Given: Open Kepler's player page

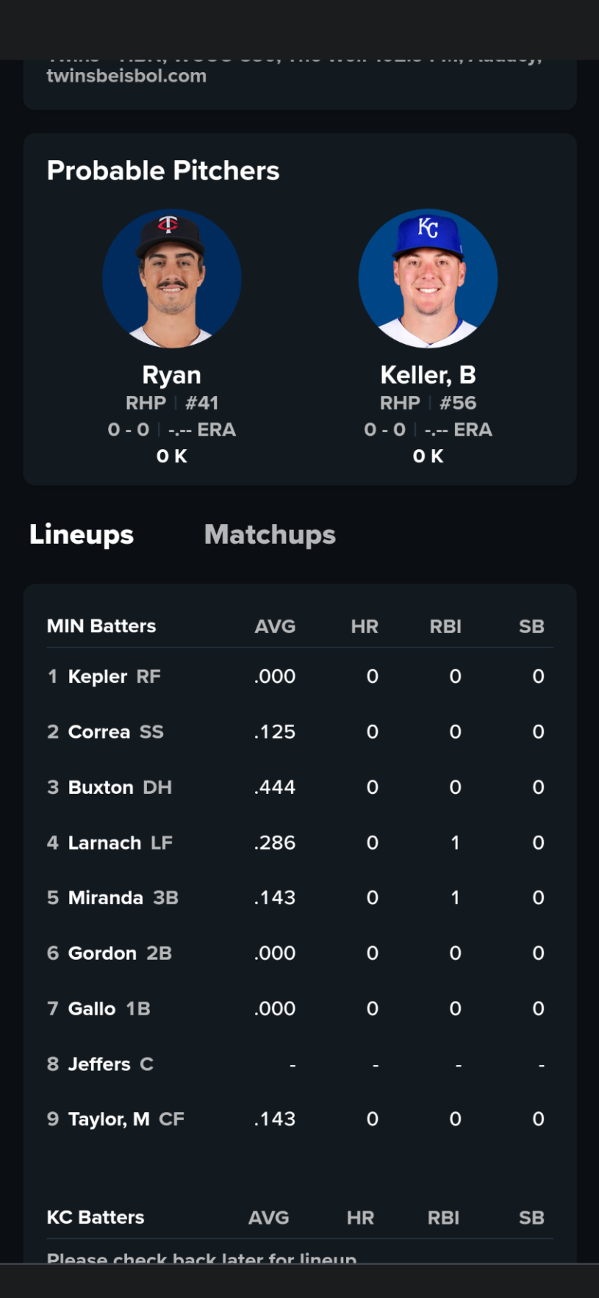Looking at the screenshot, I should tap(97, 676).
